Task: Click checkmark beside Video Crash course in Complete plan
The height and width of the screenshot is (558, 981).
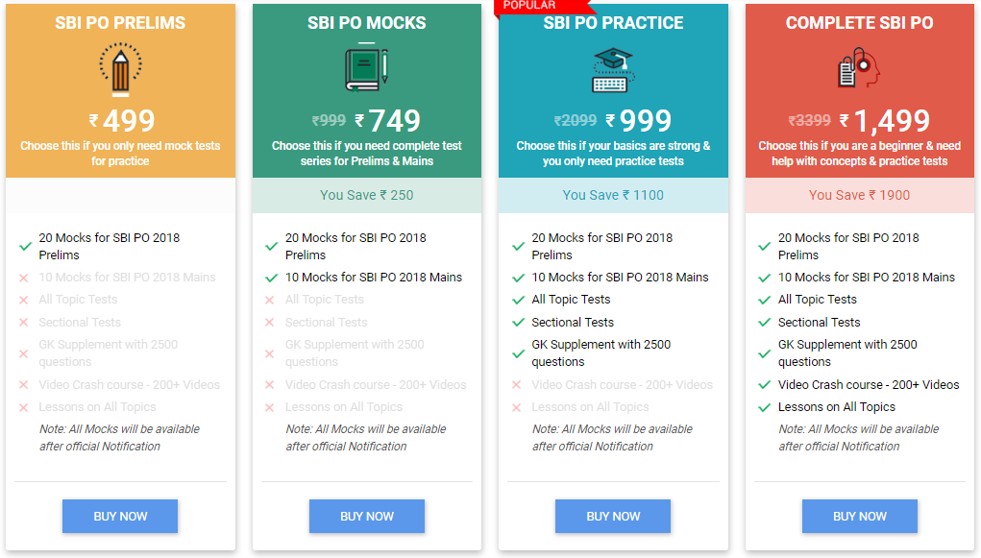Action: coord(765,385)
